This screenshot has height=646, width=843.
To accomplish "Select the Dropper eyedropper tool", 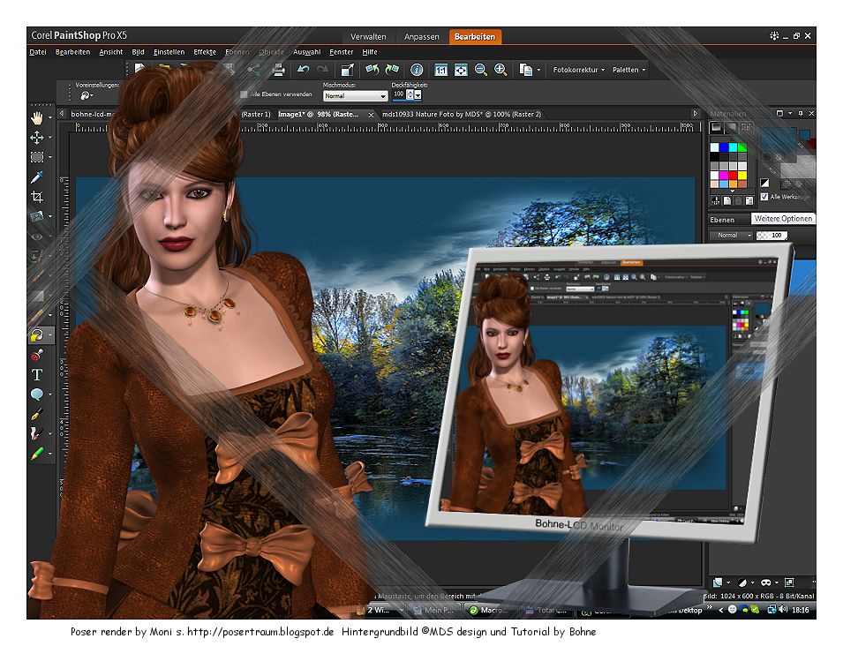I will [x=37, y=177].
